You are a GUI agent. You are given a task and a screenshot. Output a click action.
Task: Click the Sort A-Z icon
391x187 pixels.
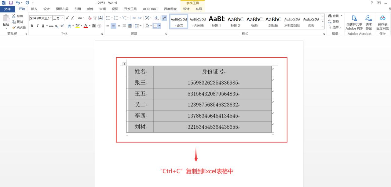click(x=157, y=18)
